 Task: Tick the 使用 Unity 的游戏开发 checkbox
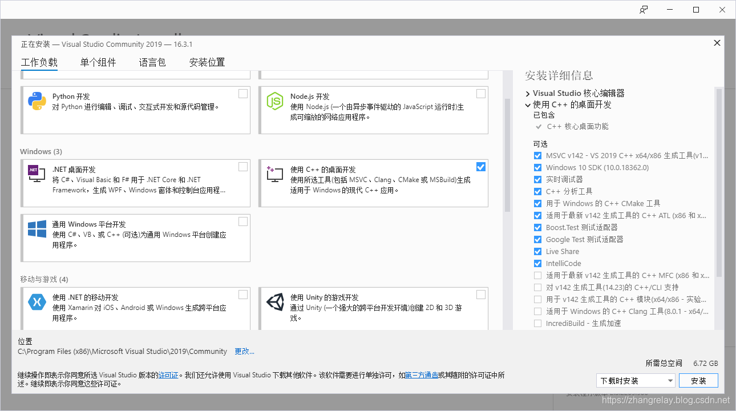pos(481,295)
